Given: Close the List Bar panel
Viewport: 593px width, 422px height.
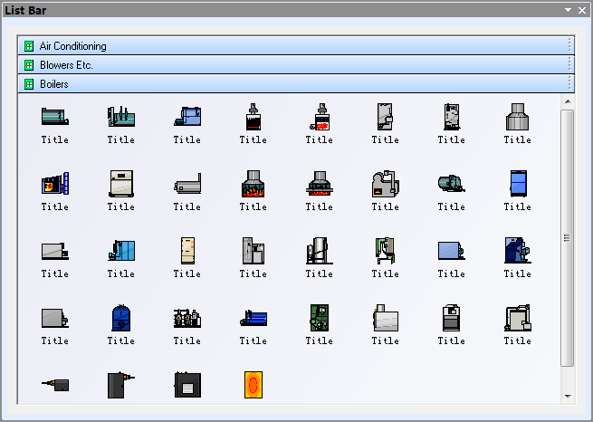Looking at the screenshot, I should coord(581,10).
